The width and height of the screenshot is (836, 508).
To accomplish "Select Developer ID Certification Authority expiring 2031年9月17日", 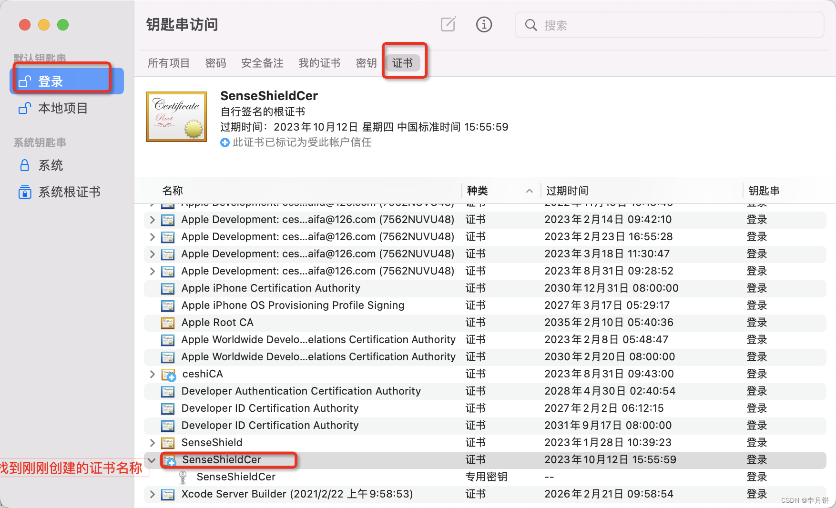I will [x=485, y=426].
